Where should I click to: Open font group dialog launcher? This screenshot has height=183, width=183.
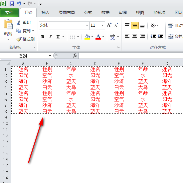[x=118, y=47]
